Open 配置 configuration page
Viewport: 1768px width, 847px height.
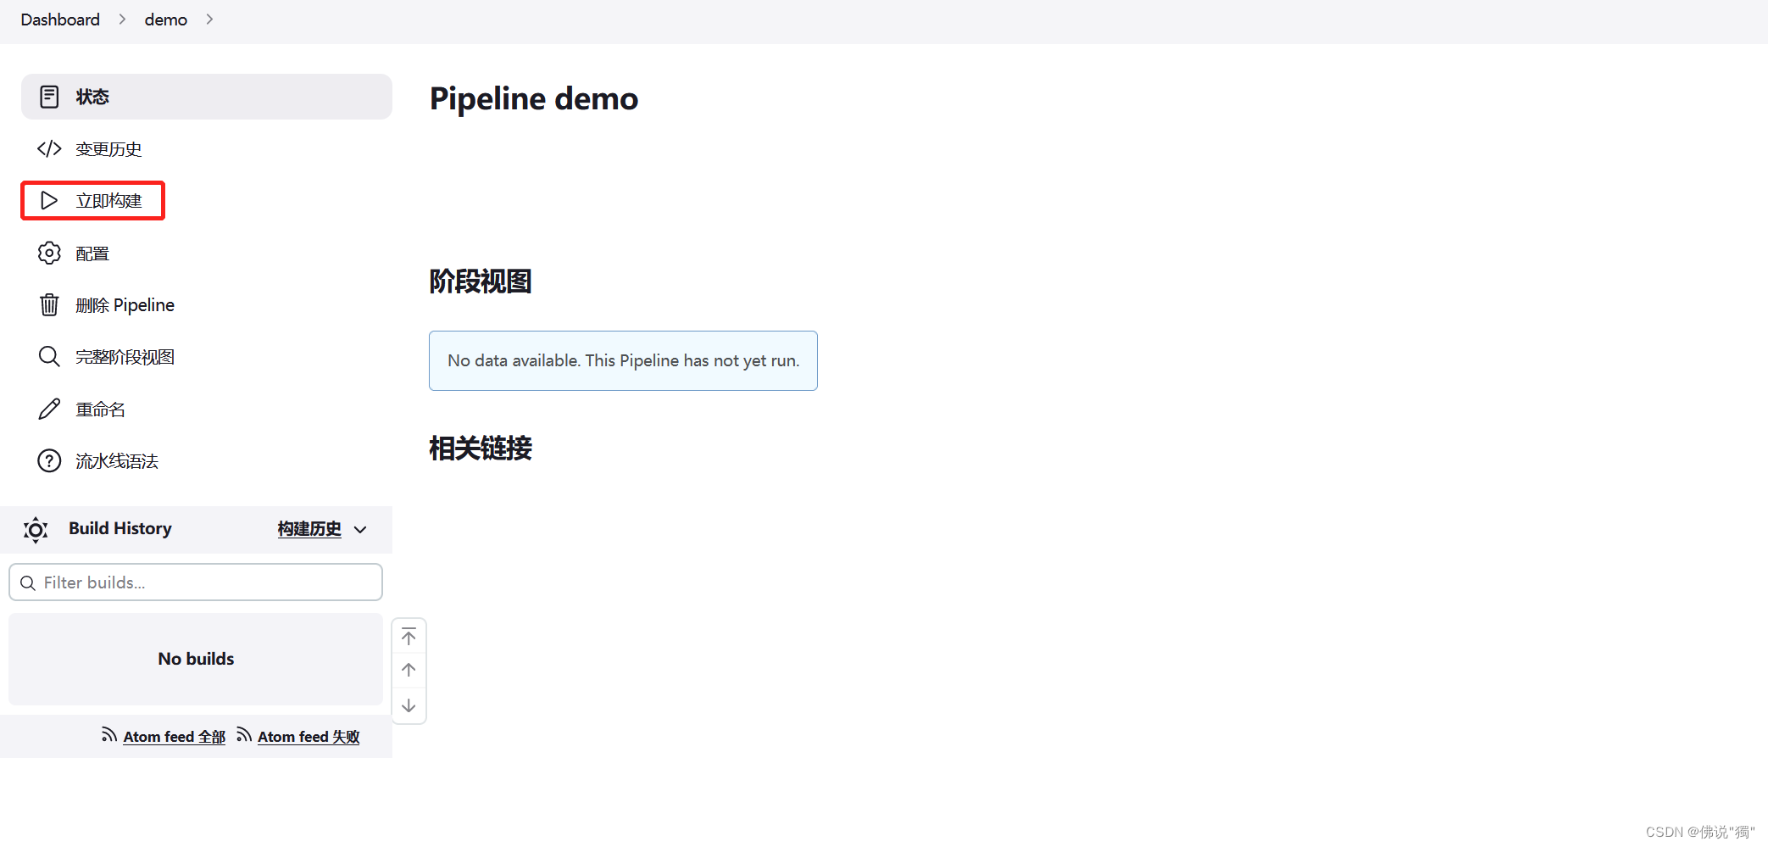tap(92, 254)
